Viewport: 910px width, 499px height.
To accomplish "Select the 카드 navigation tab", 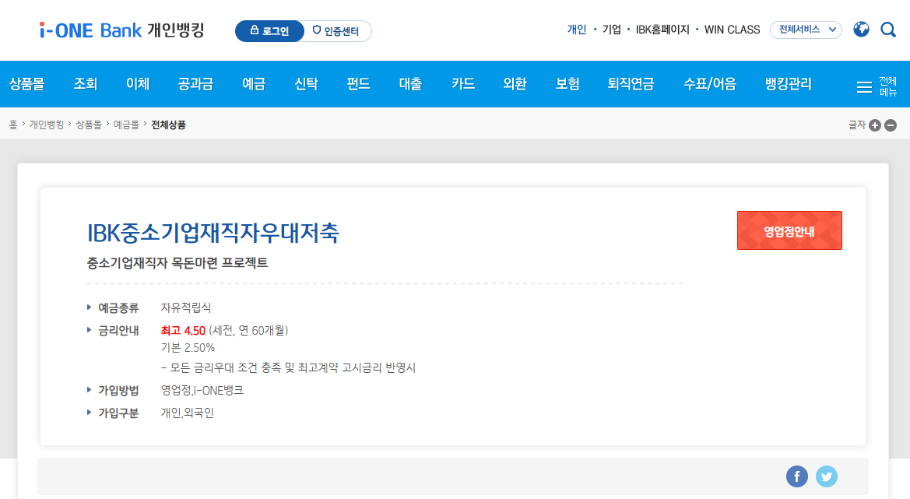I will point(462,83).
